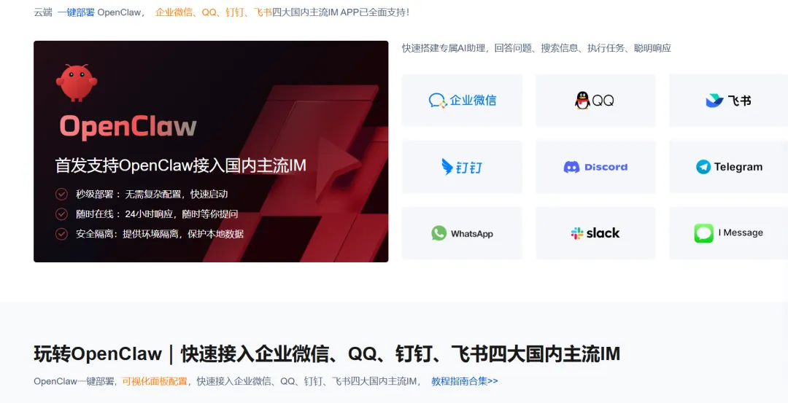
Task: Click 四大国内主流IM APP已全面支持 text
Action: (x=341, y=12)
